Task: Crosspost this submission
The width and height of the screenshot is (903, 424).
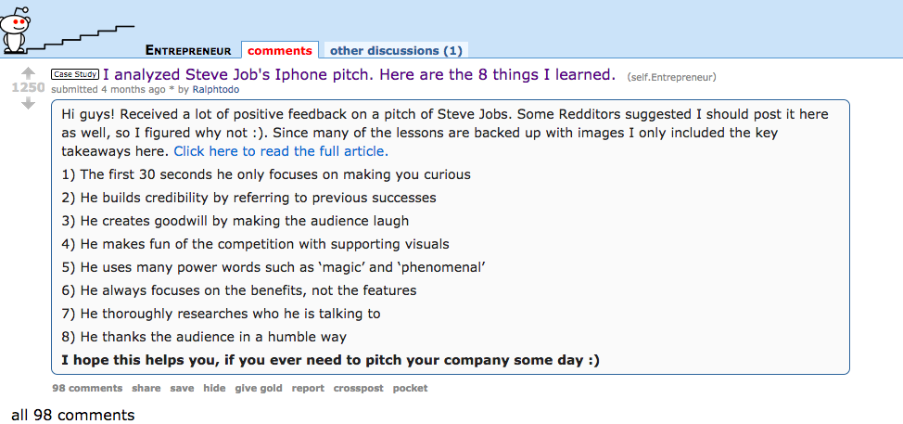Action: click(358, 388)
